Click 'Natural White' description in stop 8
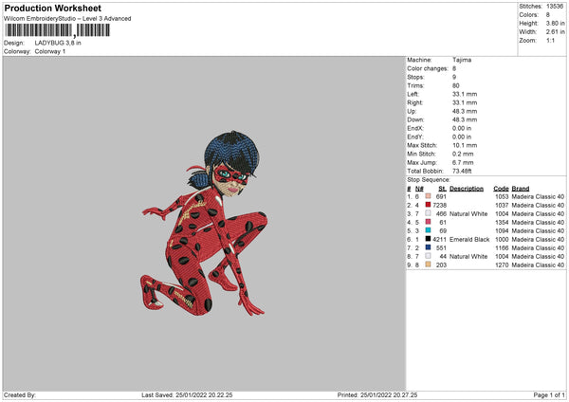This screenshot has width=569, height=402. tap(468, 256)
